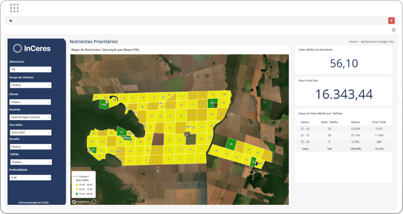The width and height of the screenshot is (403, 214).
Task: Open the Mapbox info icon
Action: click(94, 202)
